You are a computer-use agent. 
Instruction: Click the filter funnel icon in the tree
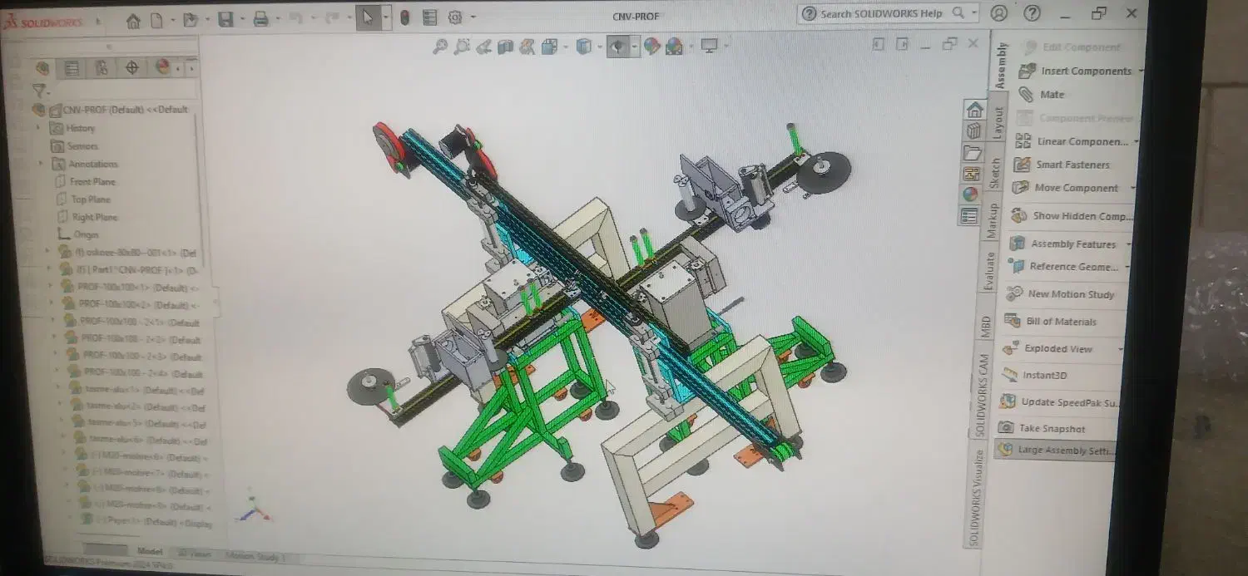38,90
